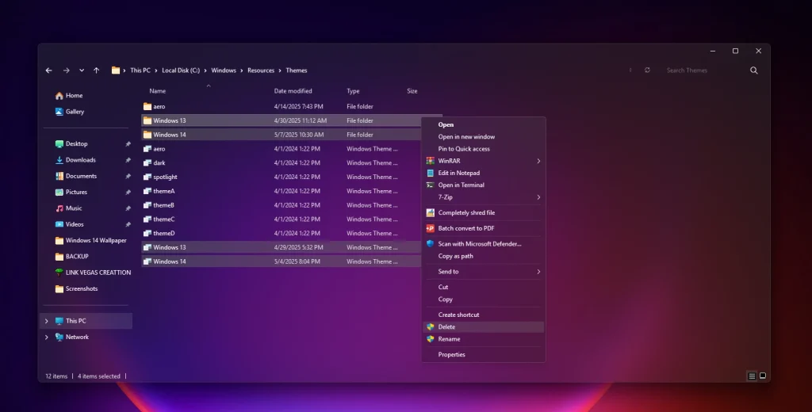Choose Pin to Quick access
Screen dimensions: 812x412
(x=464, y=148)
